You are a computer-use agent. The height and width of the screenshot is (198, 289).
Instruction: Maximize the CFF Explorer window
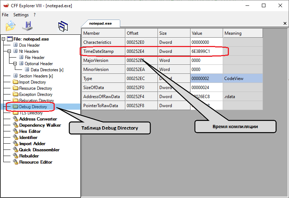[264, 5]
